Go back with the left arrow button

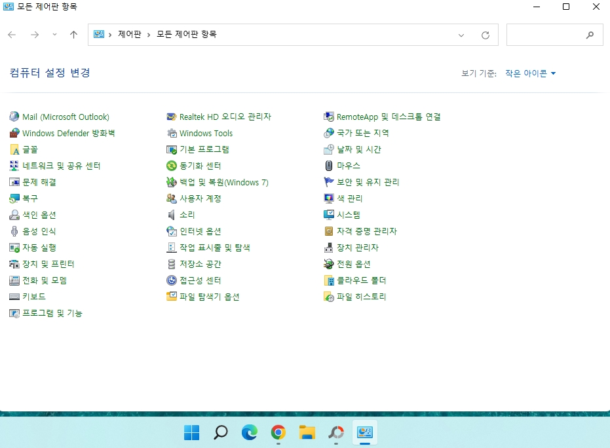pos(12,35)
